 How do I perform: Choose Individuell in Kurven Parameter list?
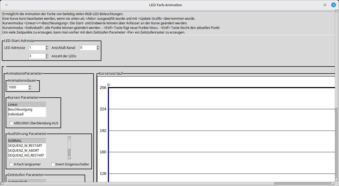point(16,114)
